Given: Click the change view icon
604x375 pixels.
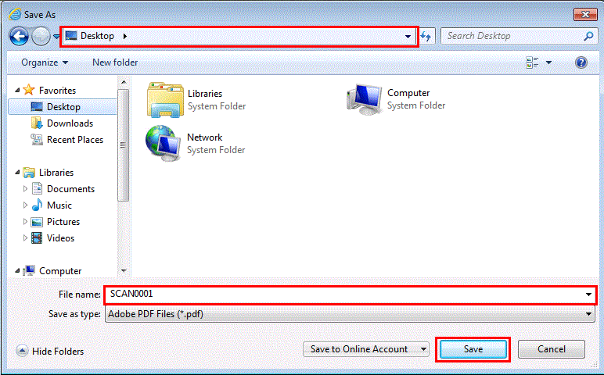Looking at the screenshot, I should pyautogui.click(x=534, y=62).
